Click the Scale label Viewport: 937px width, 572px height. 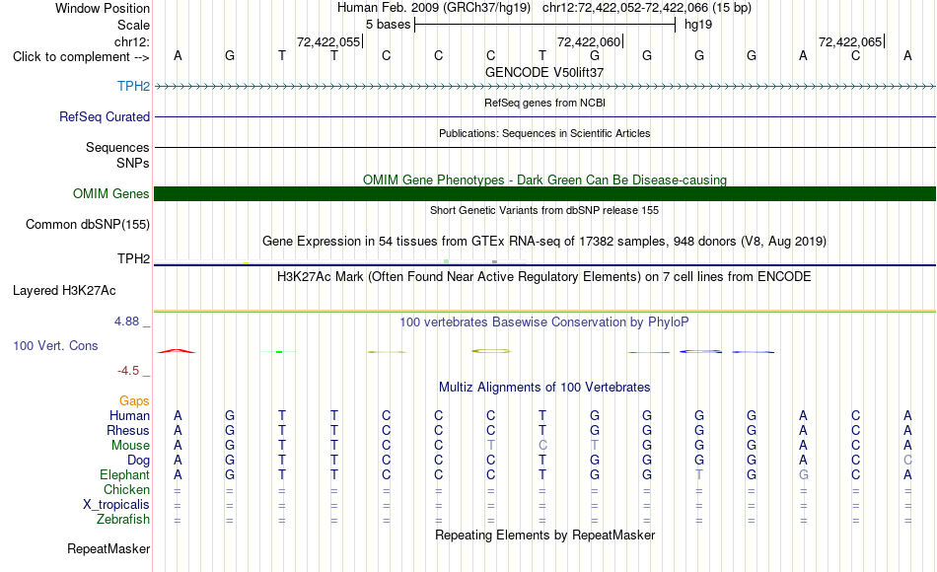(x=133, y=25)
